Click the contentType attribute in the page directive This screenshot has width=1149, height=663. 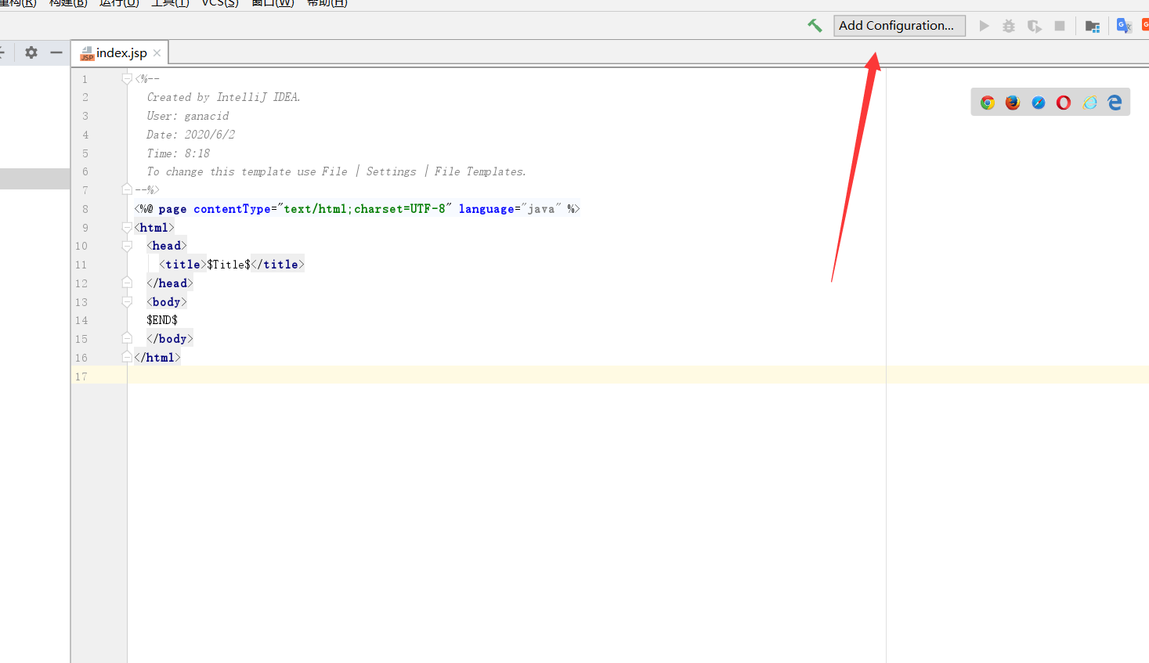232,209
